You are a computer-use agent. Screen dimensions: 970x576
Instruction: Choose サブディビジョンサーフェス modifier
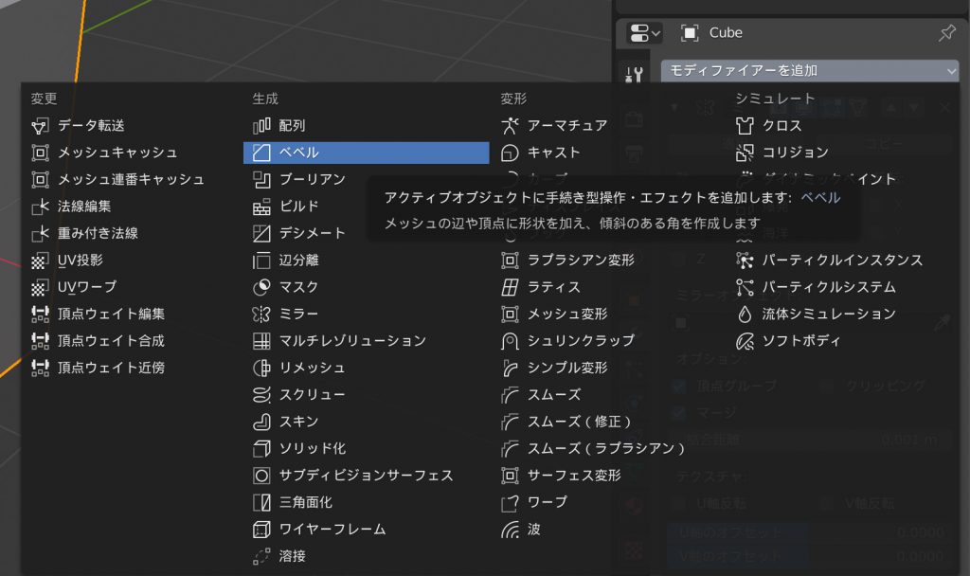tap(367, 476)
